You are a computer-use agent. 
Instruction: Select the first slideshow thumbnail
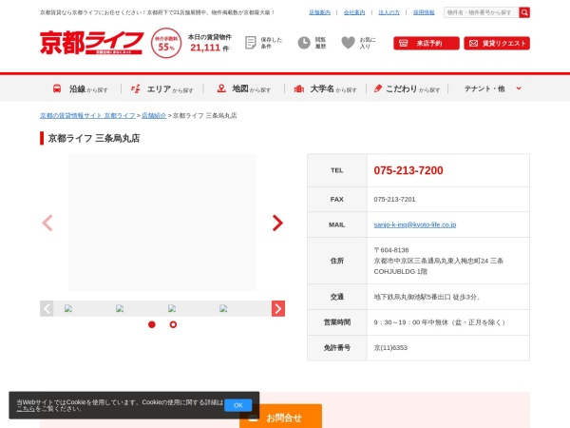click(68, 308)
